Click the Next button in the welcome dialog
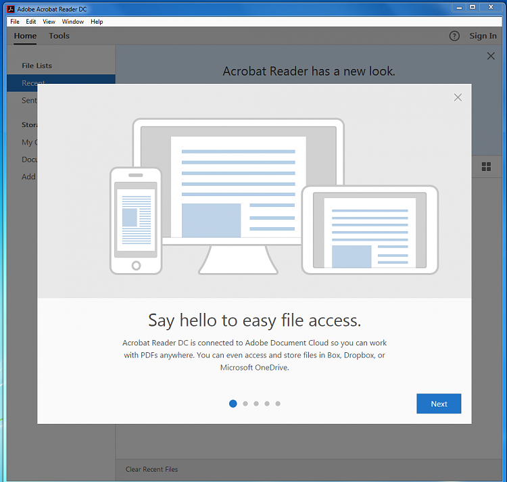The width and height of the screenshot is (507, 482). coord(439,404)
